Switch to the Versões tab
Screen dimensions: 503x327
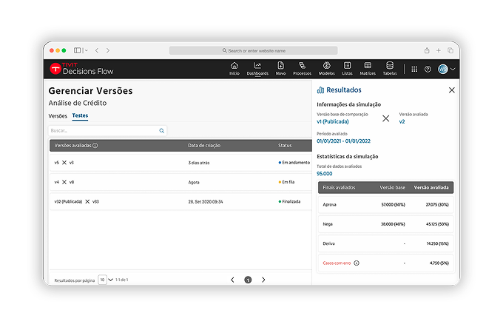58,116
